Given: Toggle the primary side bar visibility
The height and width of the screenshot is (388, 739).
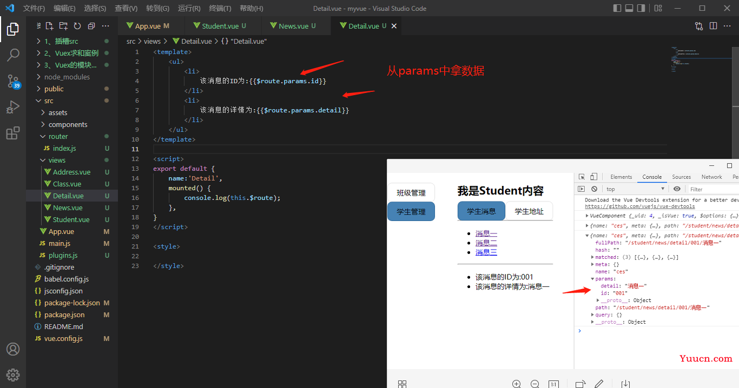Looking at the screenshot, I should tap(617, 8).
